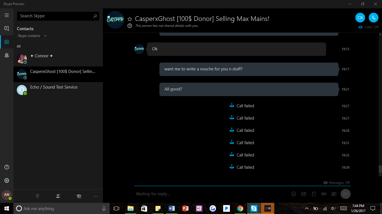
Task: Show hidden system tray icons
Action: [x=307, y=208]
